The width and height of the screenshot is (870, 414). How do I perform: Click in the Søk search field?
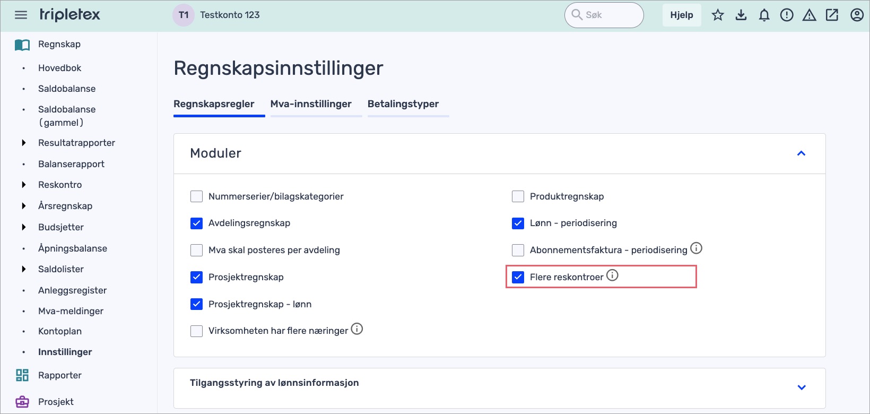604,15
